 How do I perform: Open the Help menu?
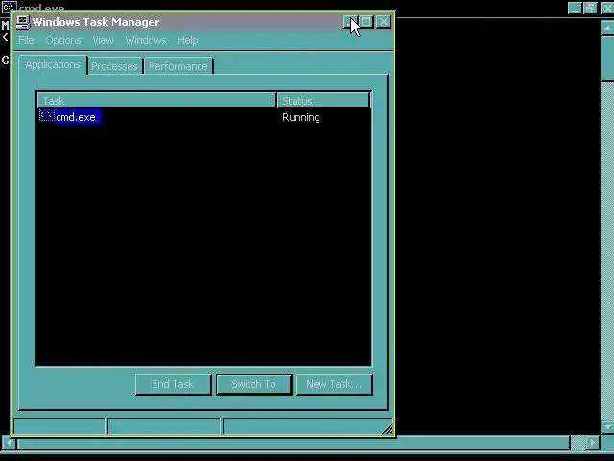188,40
